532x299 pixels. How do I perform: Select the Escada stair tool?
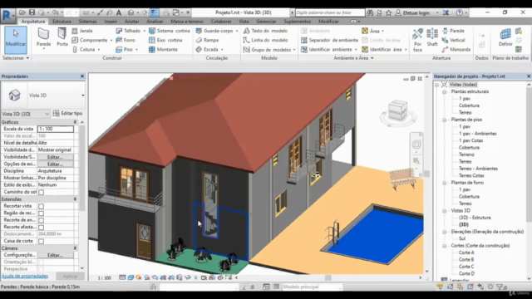[207, 50]
